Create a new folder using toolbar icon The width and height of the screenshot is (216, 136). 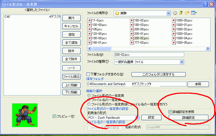point(187,13)
